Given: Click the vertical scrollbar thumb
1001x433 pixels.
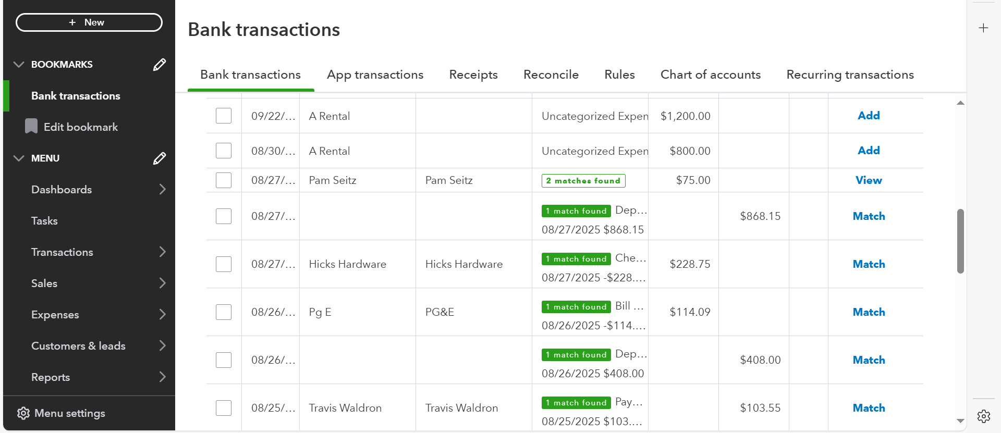Looking at the screenshot, I should point(960,241).
